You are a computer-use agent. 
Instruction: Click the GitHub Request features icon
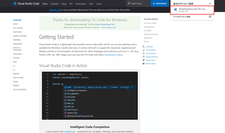pos(143,57)
